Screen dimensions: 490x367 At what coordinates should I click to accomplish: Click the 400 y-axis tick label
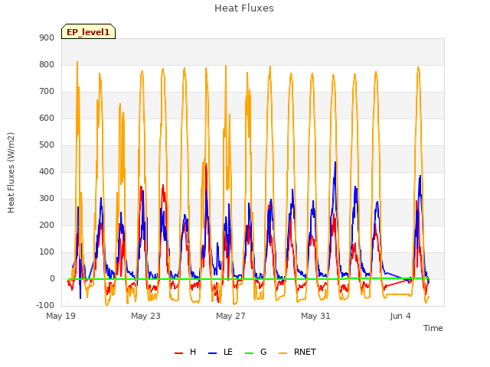pyautogui.click(x=47, y=171)
